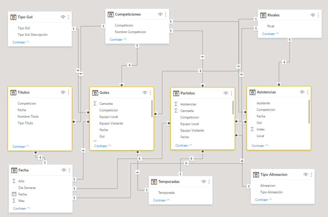Click the sigma icon next to Index field
328x217 pixels.
point(252,129)
